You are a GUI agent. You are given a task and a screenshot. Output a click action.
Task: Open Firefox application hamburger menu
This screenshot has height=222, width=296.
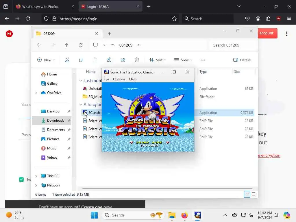(x=289, y=18)
